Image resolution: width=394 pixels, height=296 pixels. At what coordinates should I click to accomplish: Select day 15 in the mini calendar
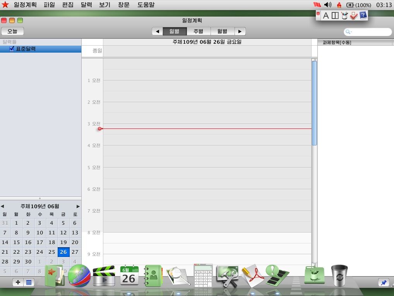click(16, 242)
